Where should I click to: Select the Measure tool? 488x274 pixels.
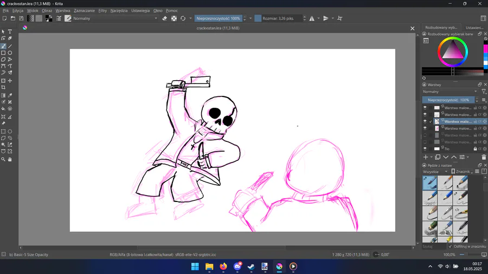(10, 117)
